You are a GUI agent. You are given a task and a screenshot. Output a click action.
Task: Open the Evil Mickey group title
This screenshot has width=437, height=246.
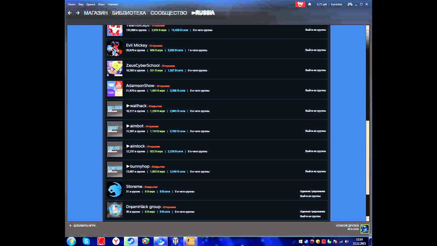[137, 45]
